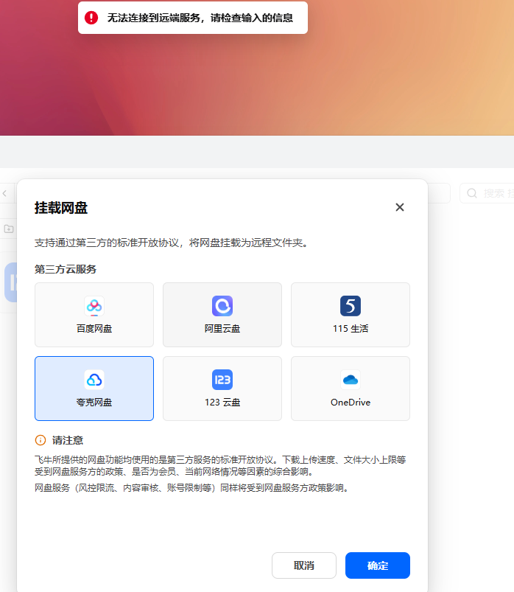Choose the 123 云盘 service card
The height and width of the screenshot is (592, 514).
click(222, 388)
